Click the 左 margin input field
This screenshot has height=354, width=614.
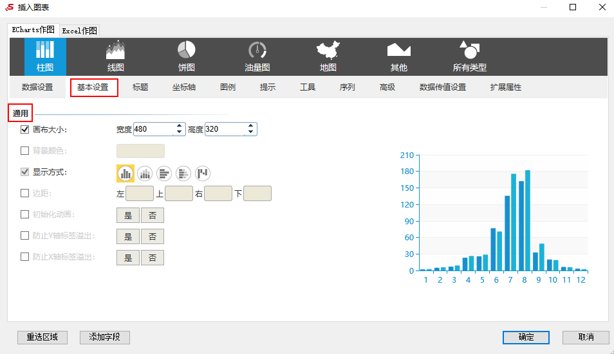[140, 193]
